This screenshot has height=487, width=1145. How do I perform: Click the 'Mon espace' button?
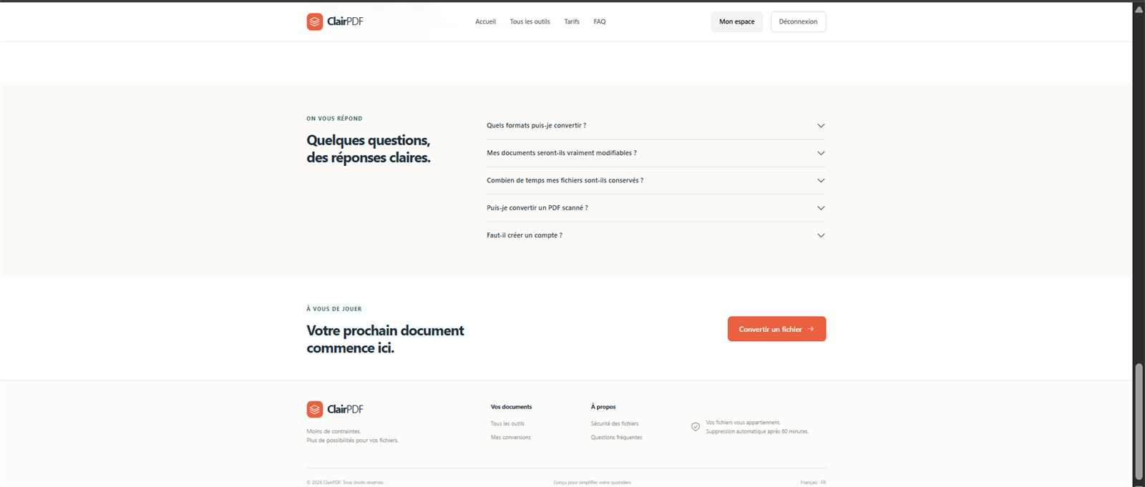tap(737, 21)
